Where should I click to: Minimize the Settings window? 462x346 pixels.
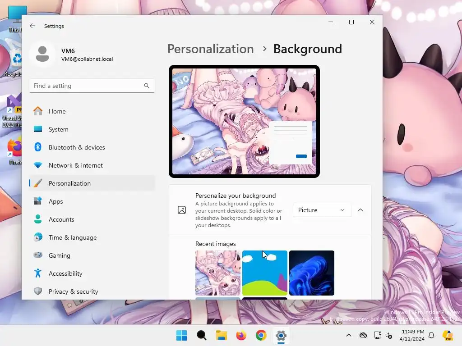point(331,22)
